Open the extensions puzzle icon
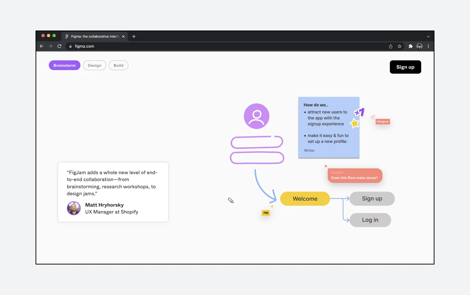470x295 pixels. coord(411,46)
